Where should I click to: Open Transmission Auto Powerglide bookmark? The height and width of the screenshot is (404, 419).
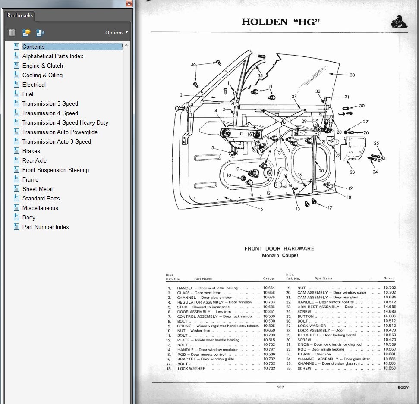(60, 132)
